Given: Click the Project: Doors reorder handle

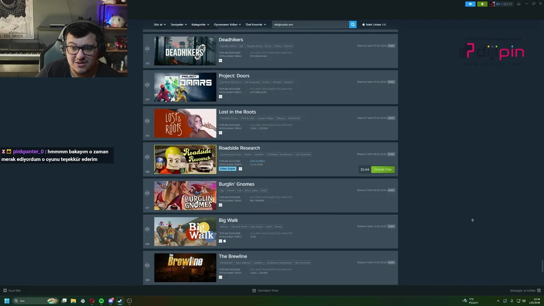Looking at the screenshot, I should pos(147,85).
